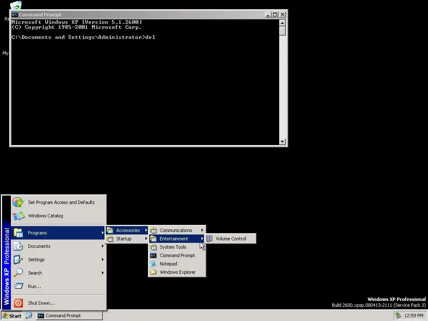Screen dimensions: 428x321
Task: Select Startup in Programs submenu
Action: [x=127, y=239]
